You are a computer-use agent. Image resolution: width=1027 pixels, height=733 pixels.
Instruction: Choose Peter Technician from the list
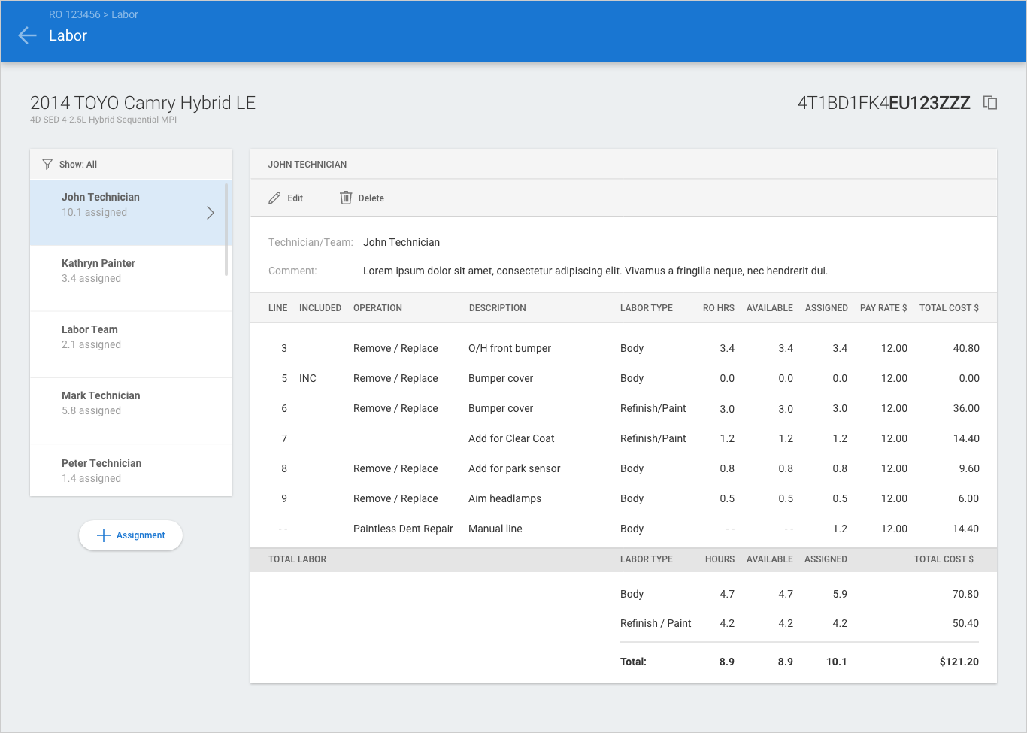tap(101, 471)
